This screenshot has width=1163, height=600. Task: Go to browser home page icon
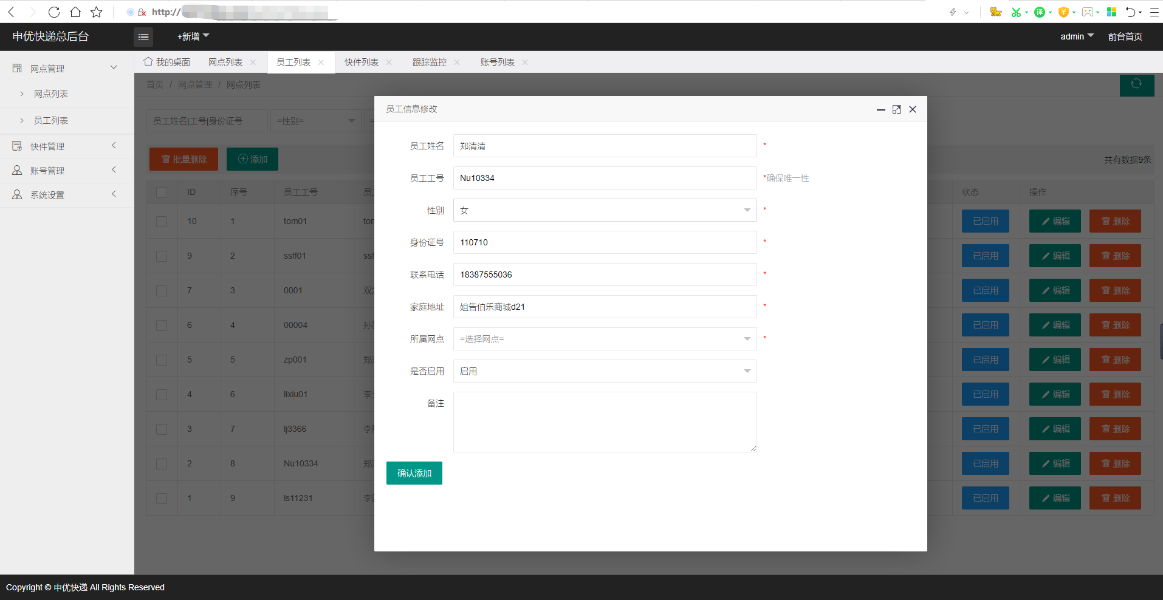(x=75, y=12)
